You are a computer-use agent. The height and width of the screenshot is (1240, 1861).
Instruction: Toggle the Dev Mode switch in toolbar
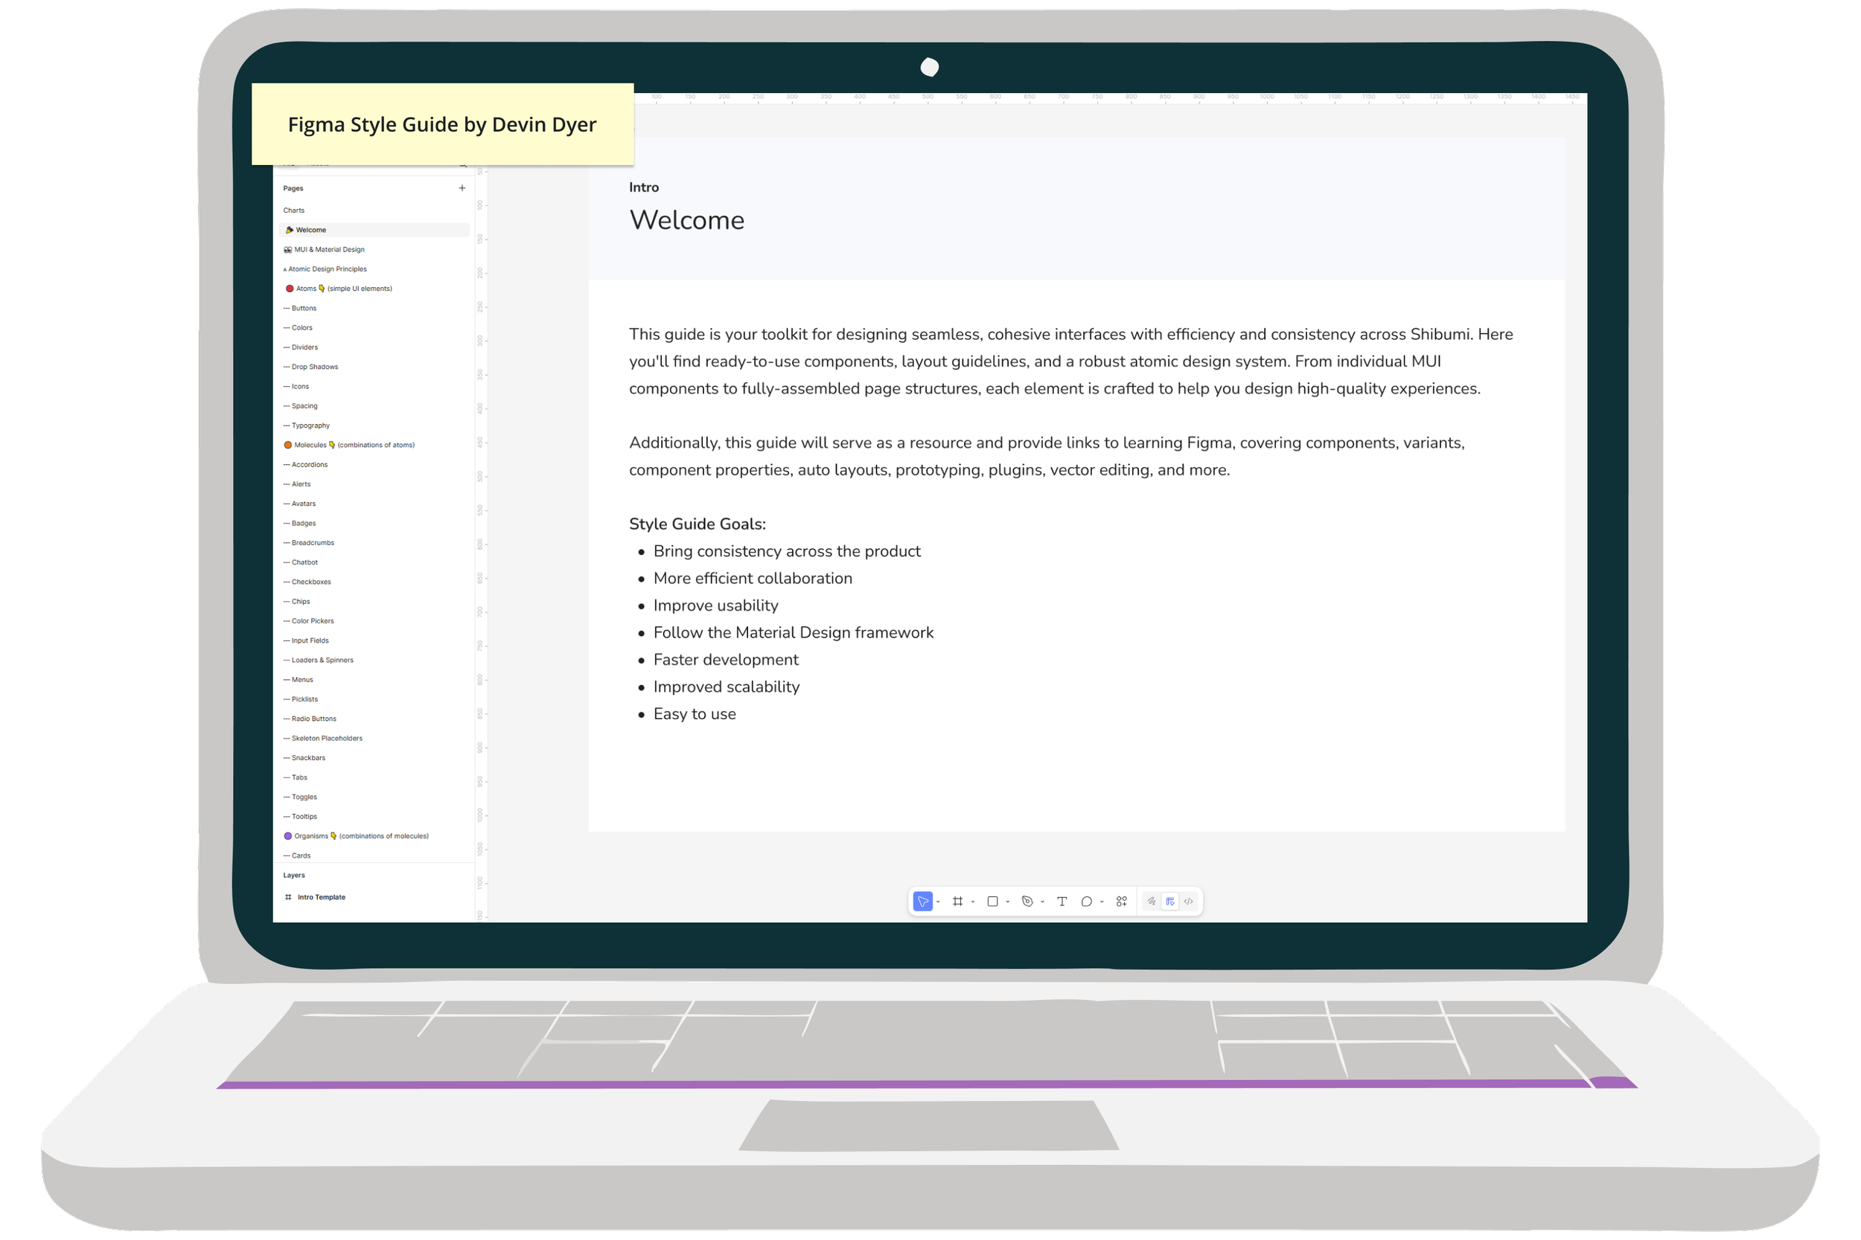coord(1169,902)
